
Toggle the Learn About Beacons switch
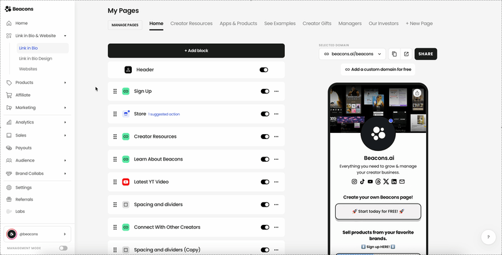click(265, 160)
